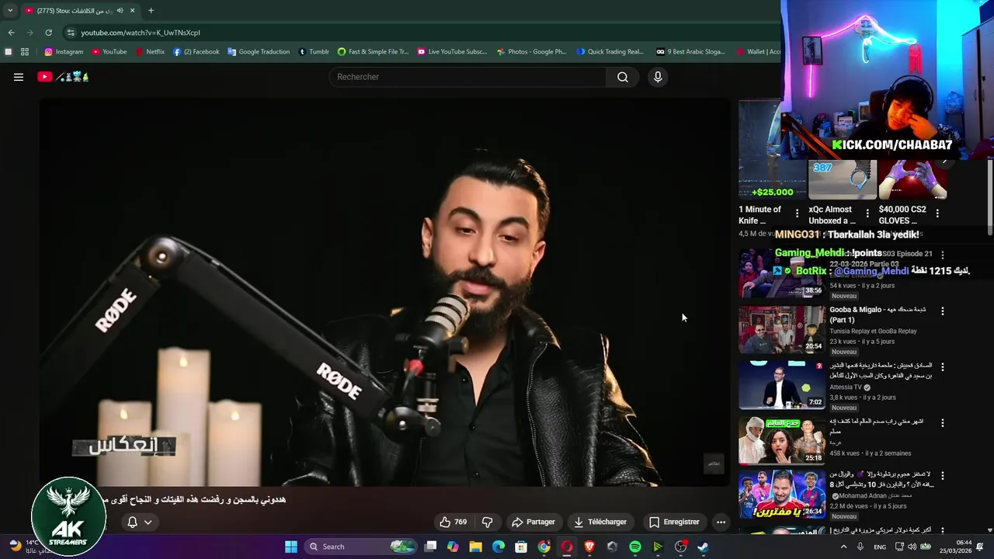Show hidden system tray icons chevron
This screenshot has height=559, width=994.
tap(843, 547)
